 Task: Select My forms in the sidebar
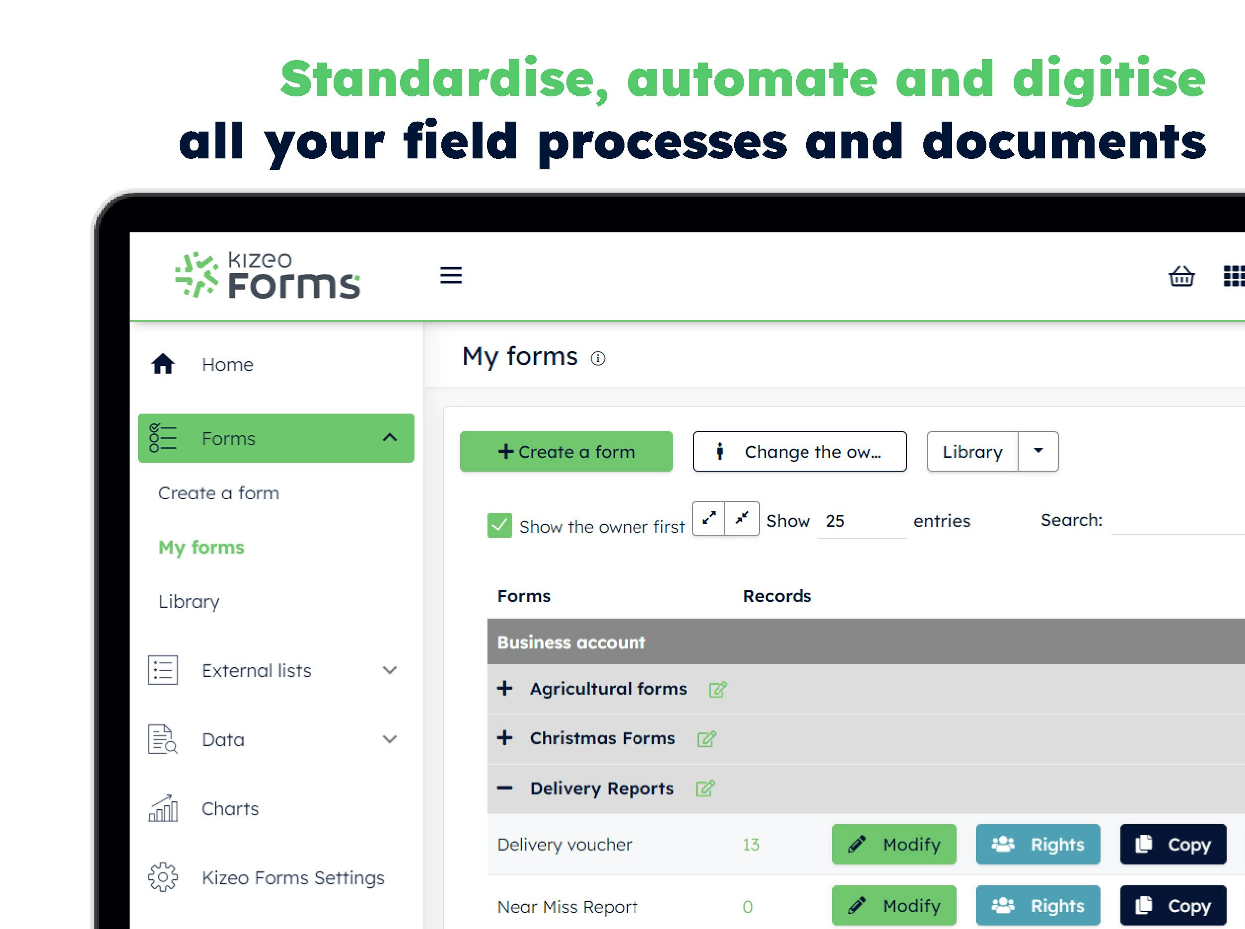(x=201, y=547)
